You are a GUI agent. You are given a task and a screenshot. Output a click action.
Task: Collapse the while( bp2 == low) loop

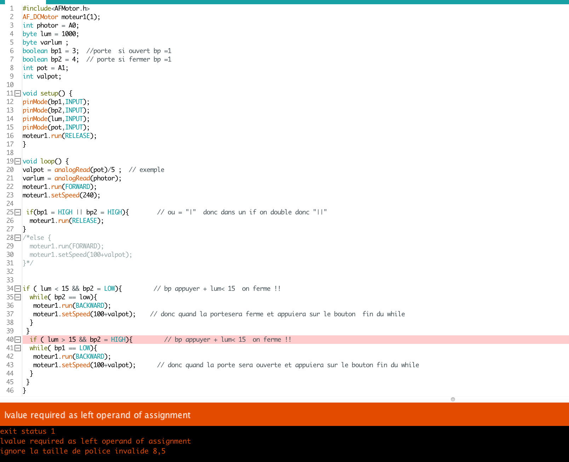tap(17, 297)
